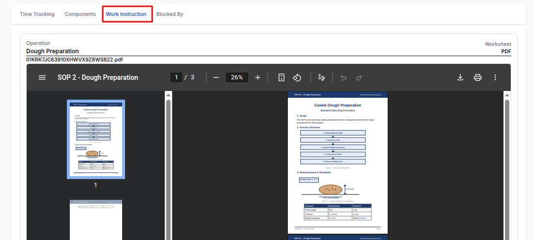
Task: Click the fit to page icon
Action: (282, 77)
